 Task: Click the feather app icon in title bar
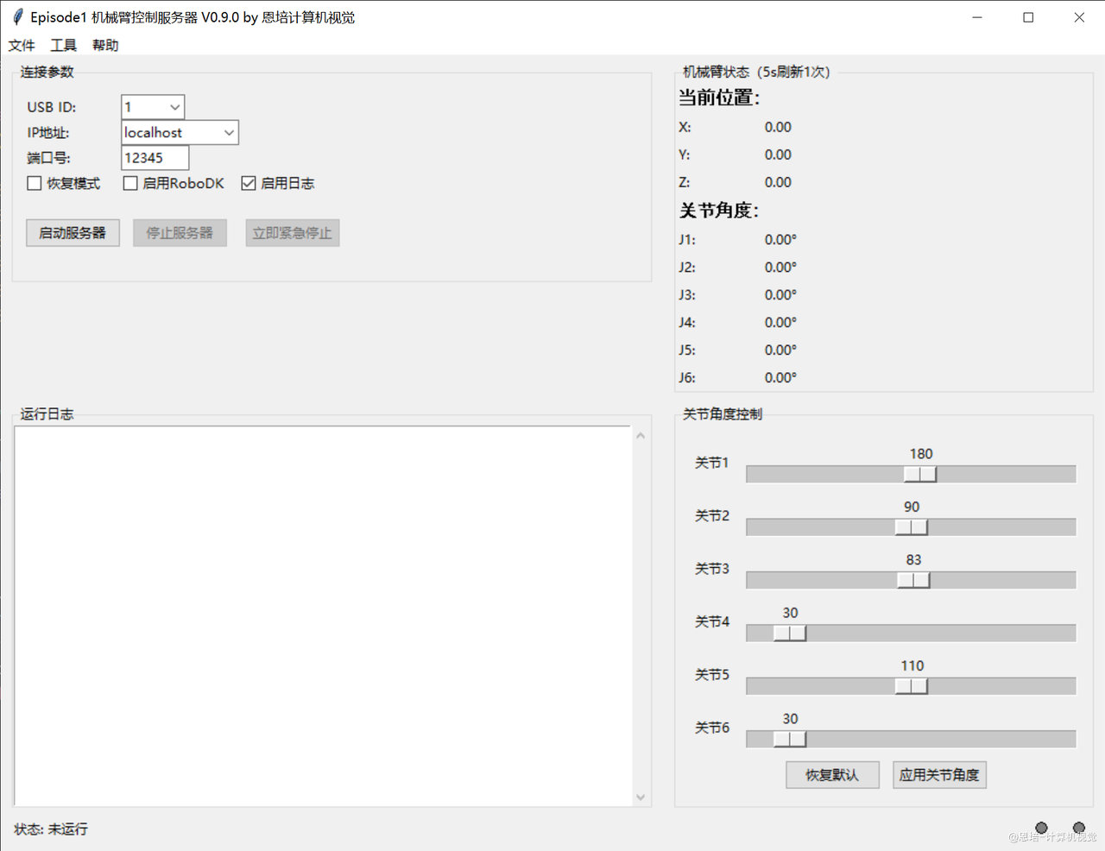pos(16,17)
